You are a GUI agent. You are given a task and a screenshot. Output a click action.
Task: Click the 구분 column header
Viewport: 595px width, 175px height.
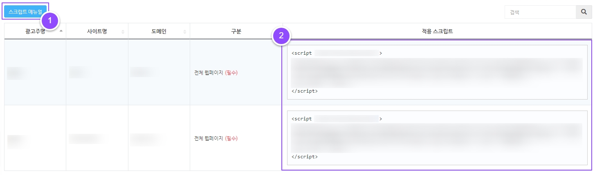point(236,31)
